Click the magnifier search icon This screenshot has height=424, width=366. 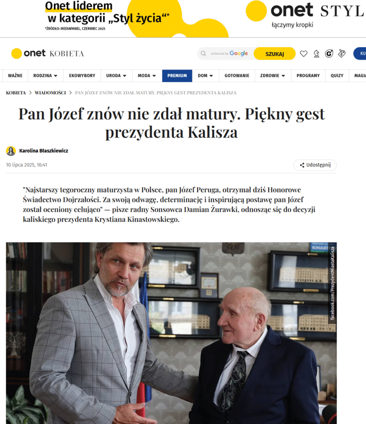(x=203, y=53)
